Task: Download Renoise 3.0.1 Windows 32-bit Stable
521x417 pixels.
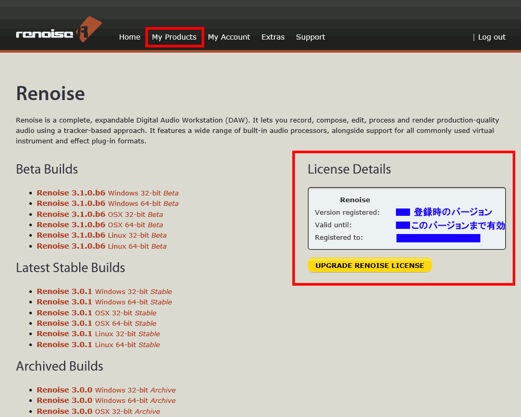Action: pos(104,291)
